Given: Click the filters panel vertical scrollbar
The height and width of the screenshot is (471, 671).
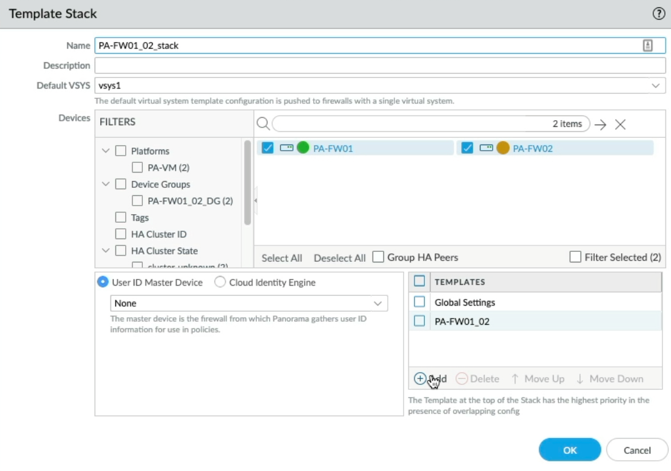Looking at the screenshot, I should (247, 182).
